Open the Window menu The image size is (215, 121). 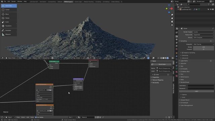tap(20, 1)
